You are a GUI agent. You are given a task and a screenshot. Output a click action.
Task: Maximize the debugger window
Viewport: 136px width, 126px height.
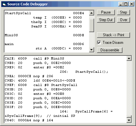click(x=126, y=4)
